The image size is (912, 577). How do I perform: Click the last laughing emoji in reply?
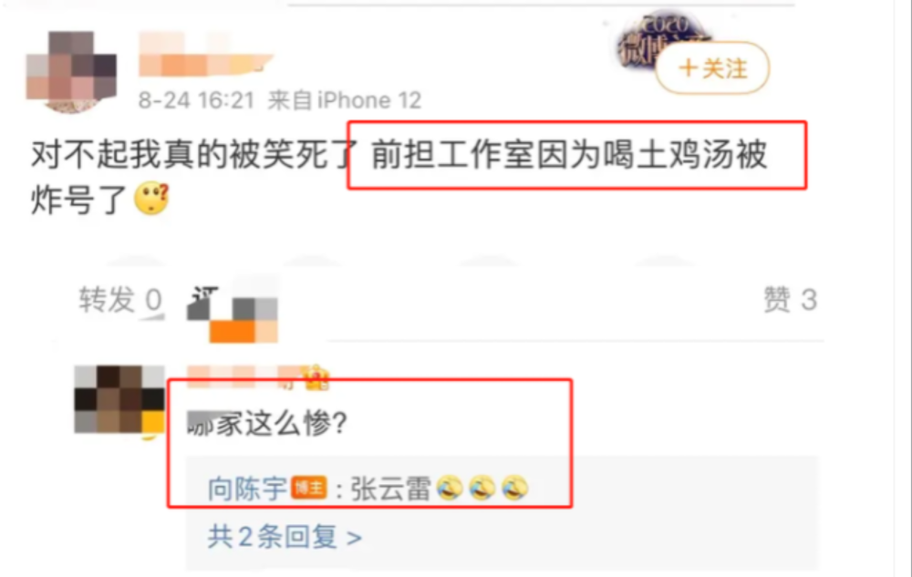pos(514,488)
